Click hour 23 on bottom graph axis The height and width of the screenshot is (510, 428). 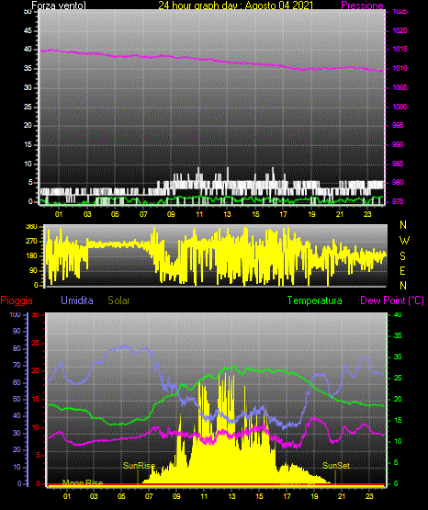pyautogui.click(x=369, y=496)
